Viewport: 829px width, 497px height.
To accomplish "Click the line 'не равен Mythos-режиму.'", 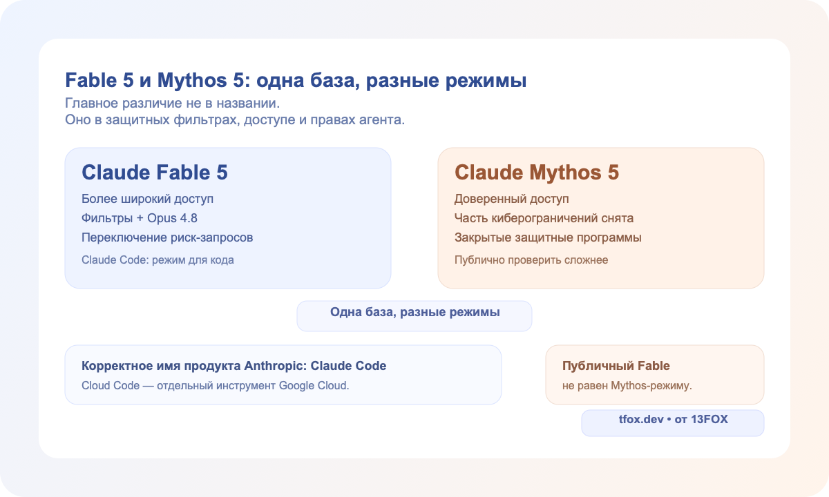I will pos(627,385).
